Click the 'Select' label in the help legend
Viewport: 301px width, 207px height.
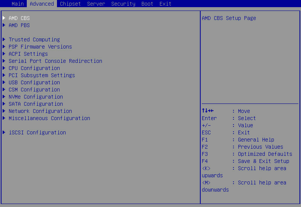pyautogui.click(x=247, y=118)
